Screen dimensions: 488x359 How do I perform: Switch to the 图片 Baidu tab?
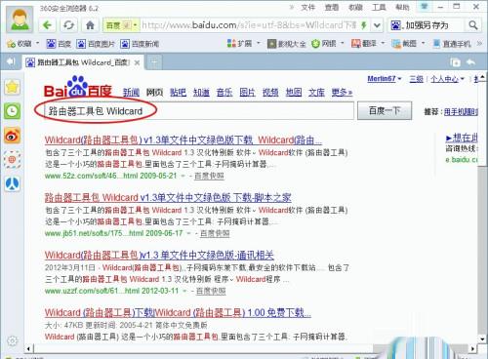(x=247, y=93)
